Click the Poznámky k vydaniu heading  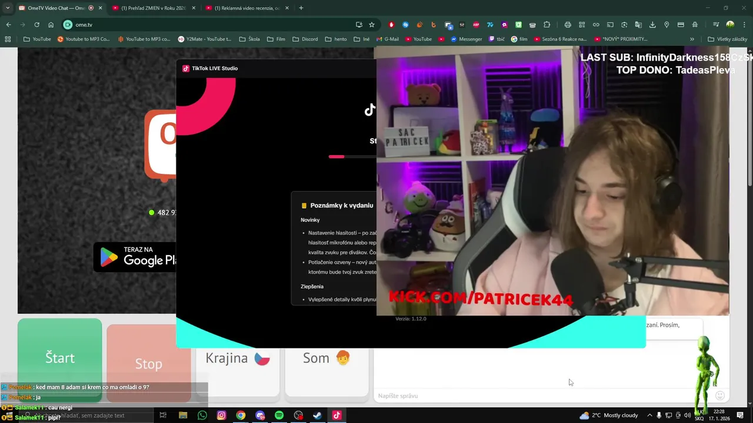tap(342, 206)
